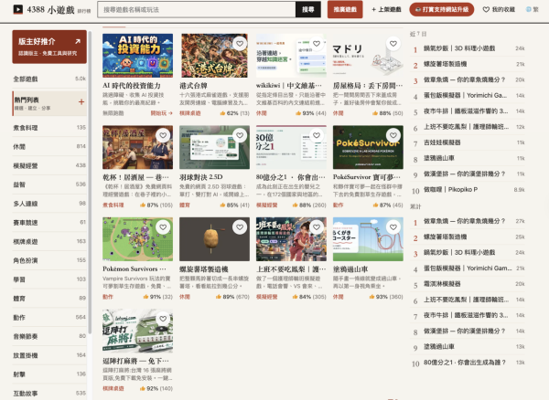
Task: Click thumbs-up rating 93% on wikikiwi
Action: point(311,113)
